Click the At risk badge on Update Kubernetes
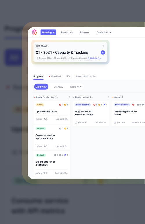Viewport: 145px width, 224px height. (x=40, y=105)
